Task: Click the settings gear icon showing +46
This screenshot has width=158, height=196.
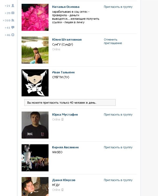Action: 13,35
